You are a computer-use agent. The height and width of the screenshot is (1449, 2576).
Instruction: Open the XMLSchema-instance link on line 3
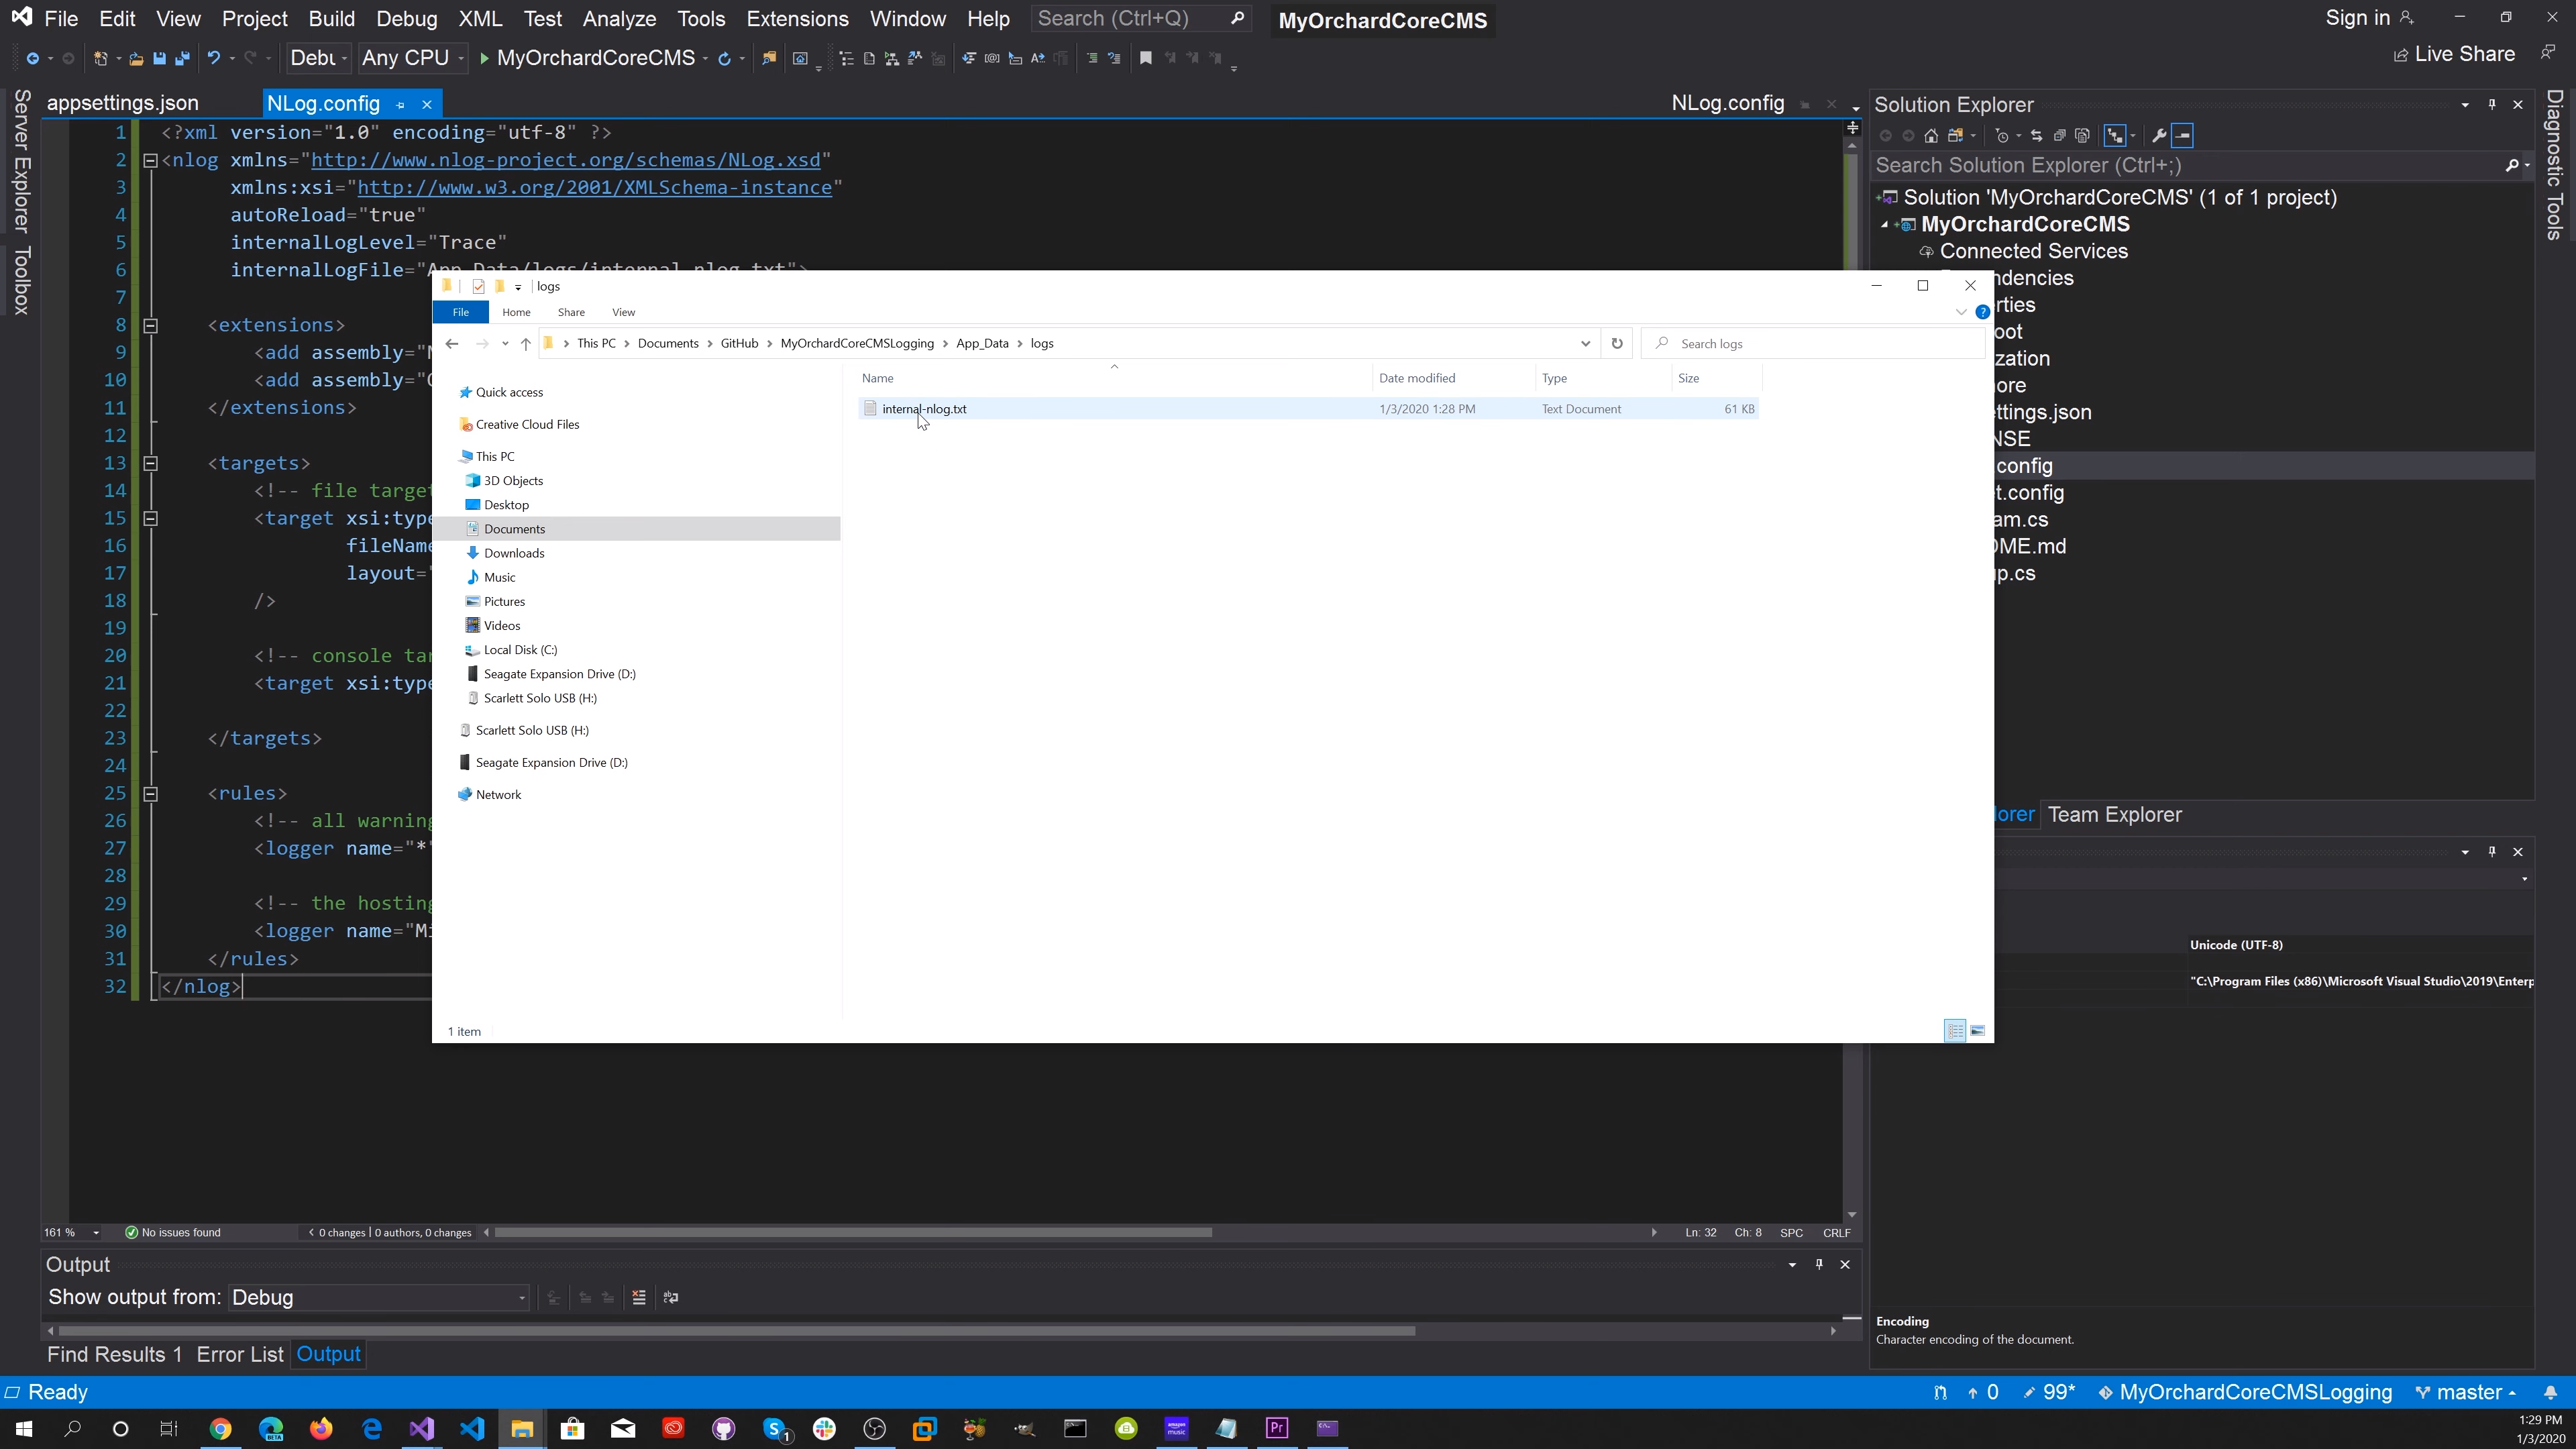(594, 188)
